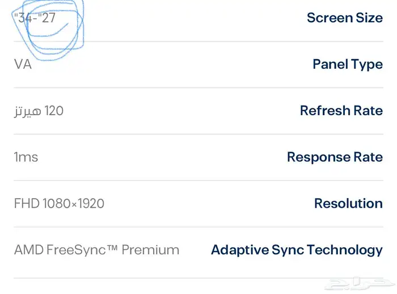Image resolution: width=397 pixels, height=294 pixels.
Task: Click the 1ms response value
Action: tap(26, 157)
